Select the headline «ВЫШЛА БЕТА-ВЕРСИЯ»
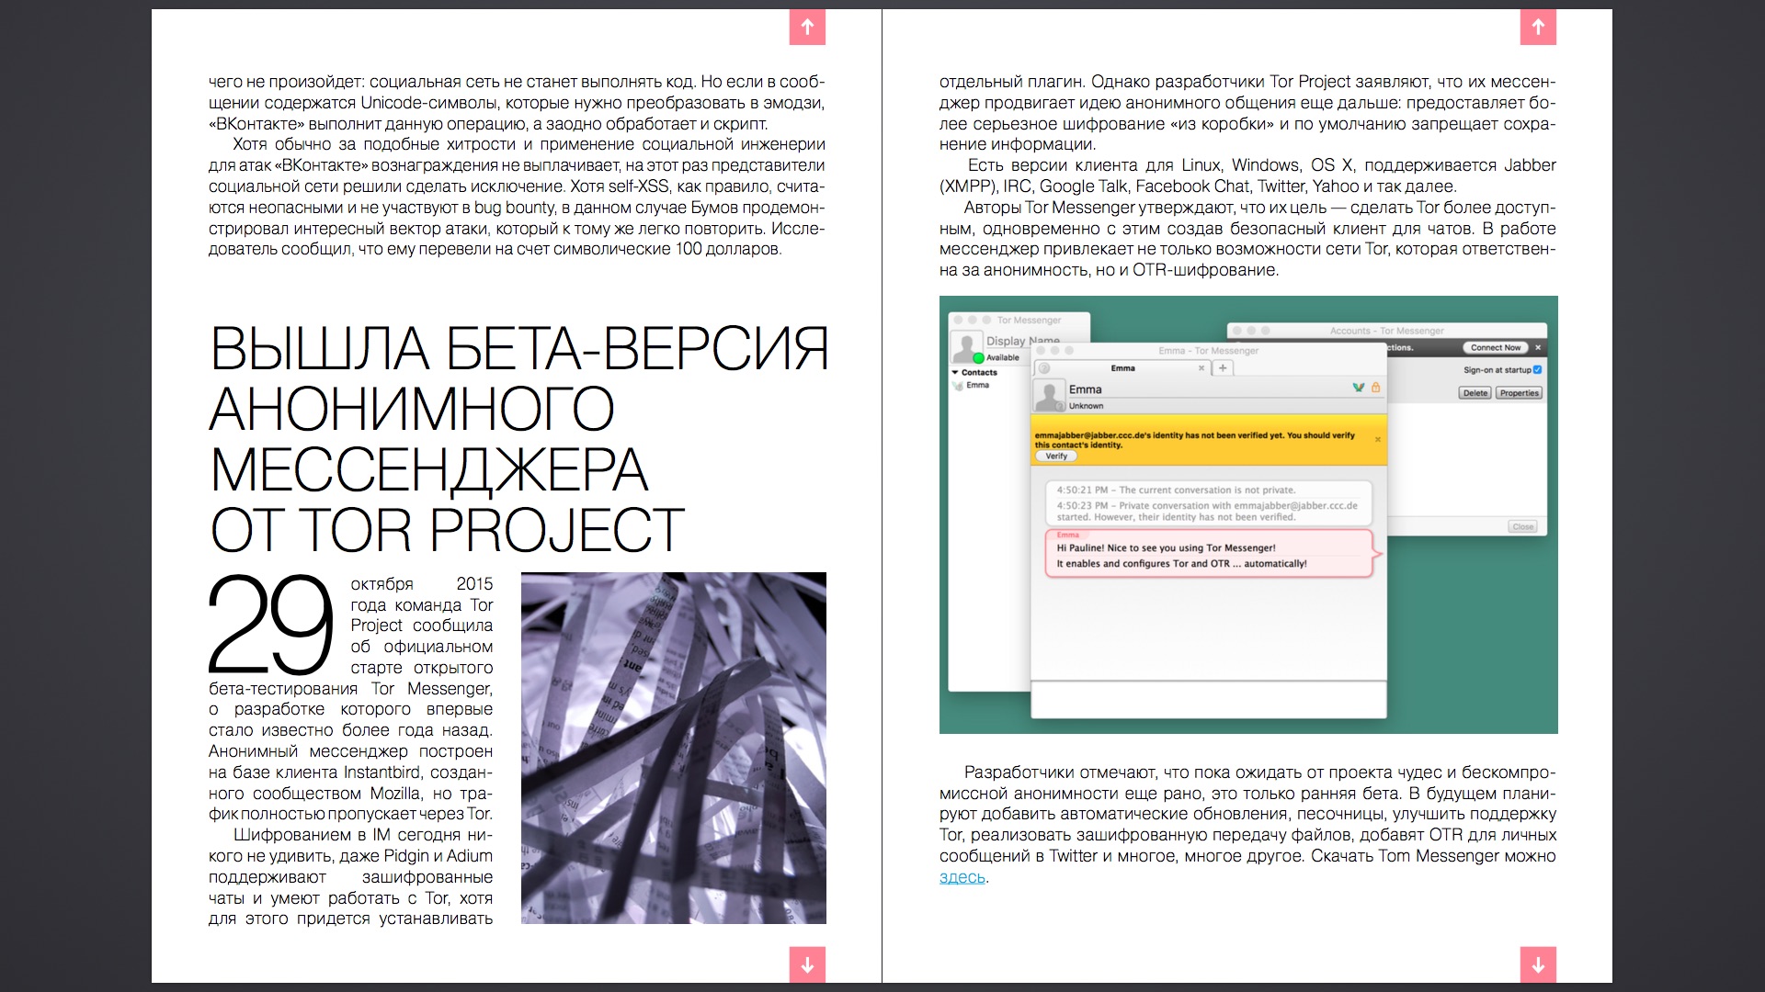This screenshot has height=992, width=1765. [519, 349]
